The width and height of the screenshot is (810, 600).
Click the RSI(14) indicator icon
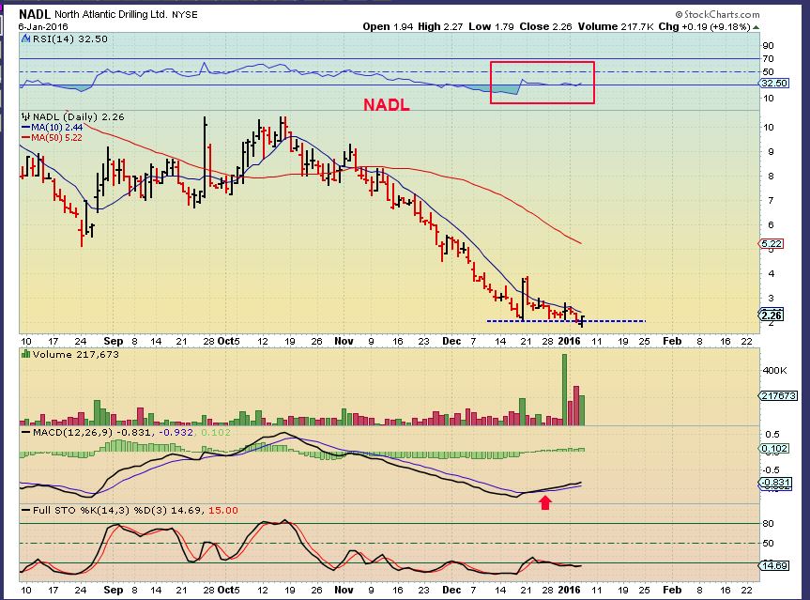[26, 38]
